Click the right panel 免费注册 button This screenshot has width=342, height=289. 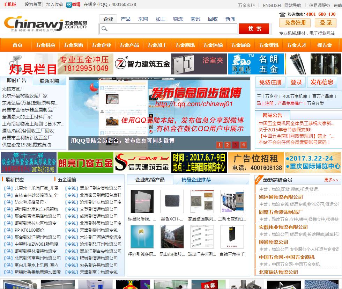[x=270, y=82]
